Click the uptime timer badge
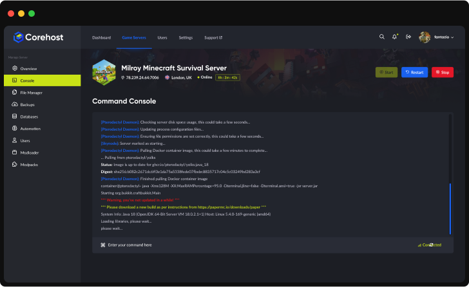The height and width of the screenshot is (287, 469). [227, 78]
